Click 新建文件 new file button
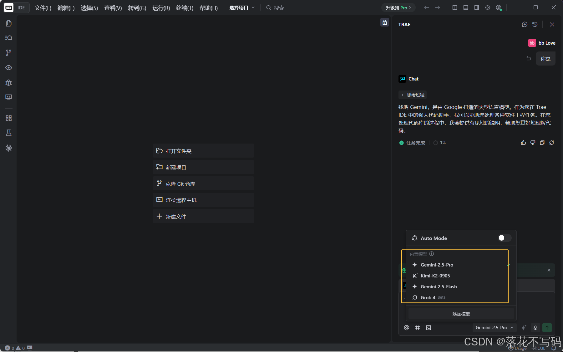 click(203, 216)
